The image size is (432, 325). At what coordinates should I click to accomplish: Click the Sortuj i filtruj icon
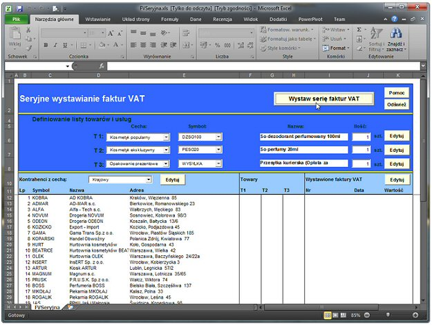(x=377, y=33)
